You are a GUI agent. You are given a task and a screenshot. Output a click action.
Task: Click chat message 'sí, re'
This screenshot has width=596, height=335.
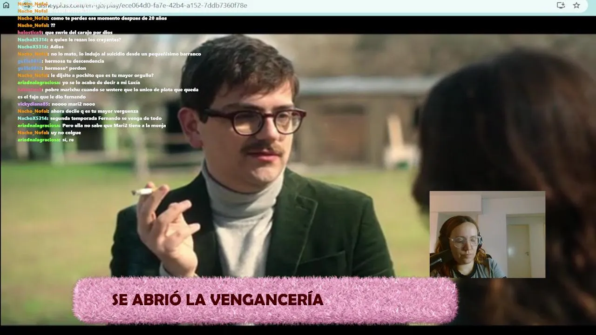click(68, 140)
